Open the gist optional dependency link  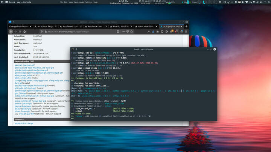(17, 93)
